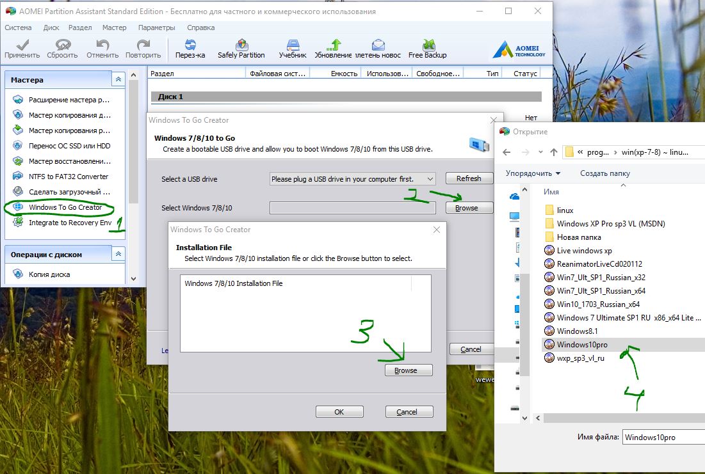Viewport: 705px width, 474px height.
Task: Launch the Free Backup toolbar icon
Action: (x=428, y=45)
